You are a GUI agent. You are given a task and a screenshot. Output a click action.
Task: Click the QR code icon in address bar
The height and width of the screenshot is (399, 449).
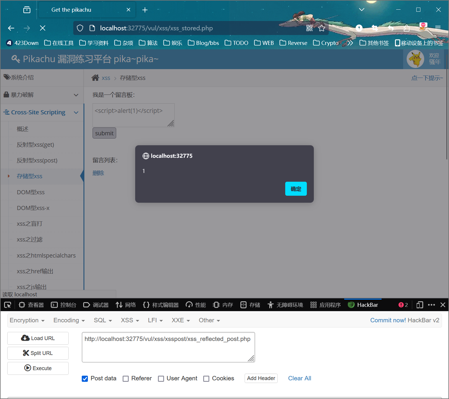309,28
